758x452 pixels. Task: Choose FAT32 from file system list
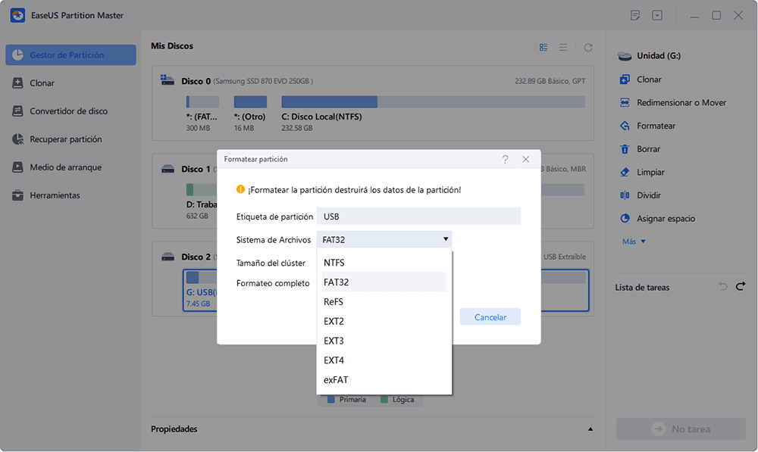point(384,282)
